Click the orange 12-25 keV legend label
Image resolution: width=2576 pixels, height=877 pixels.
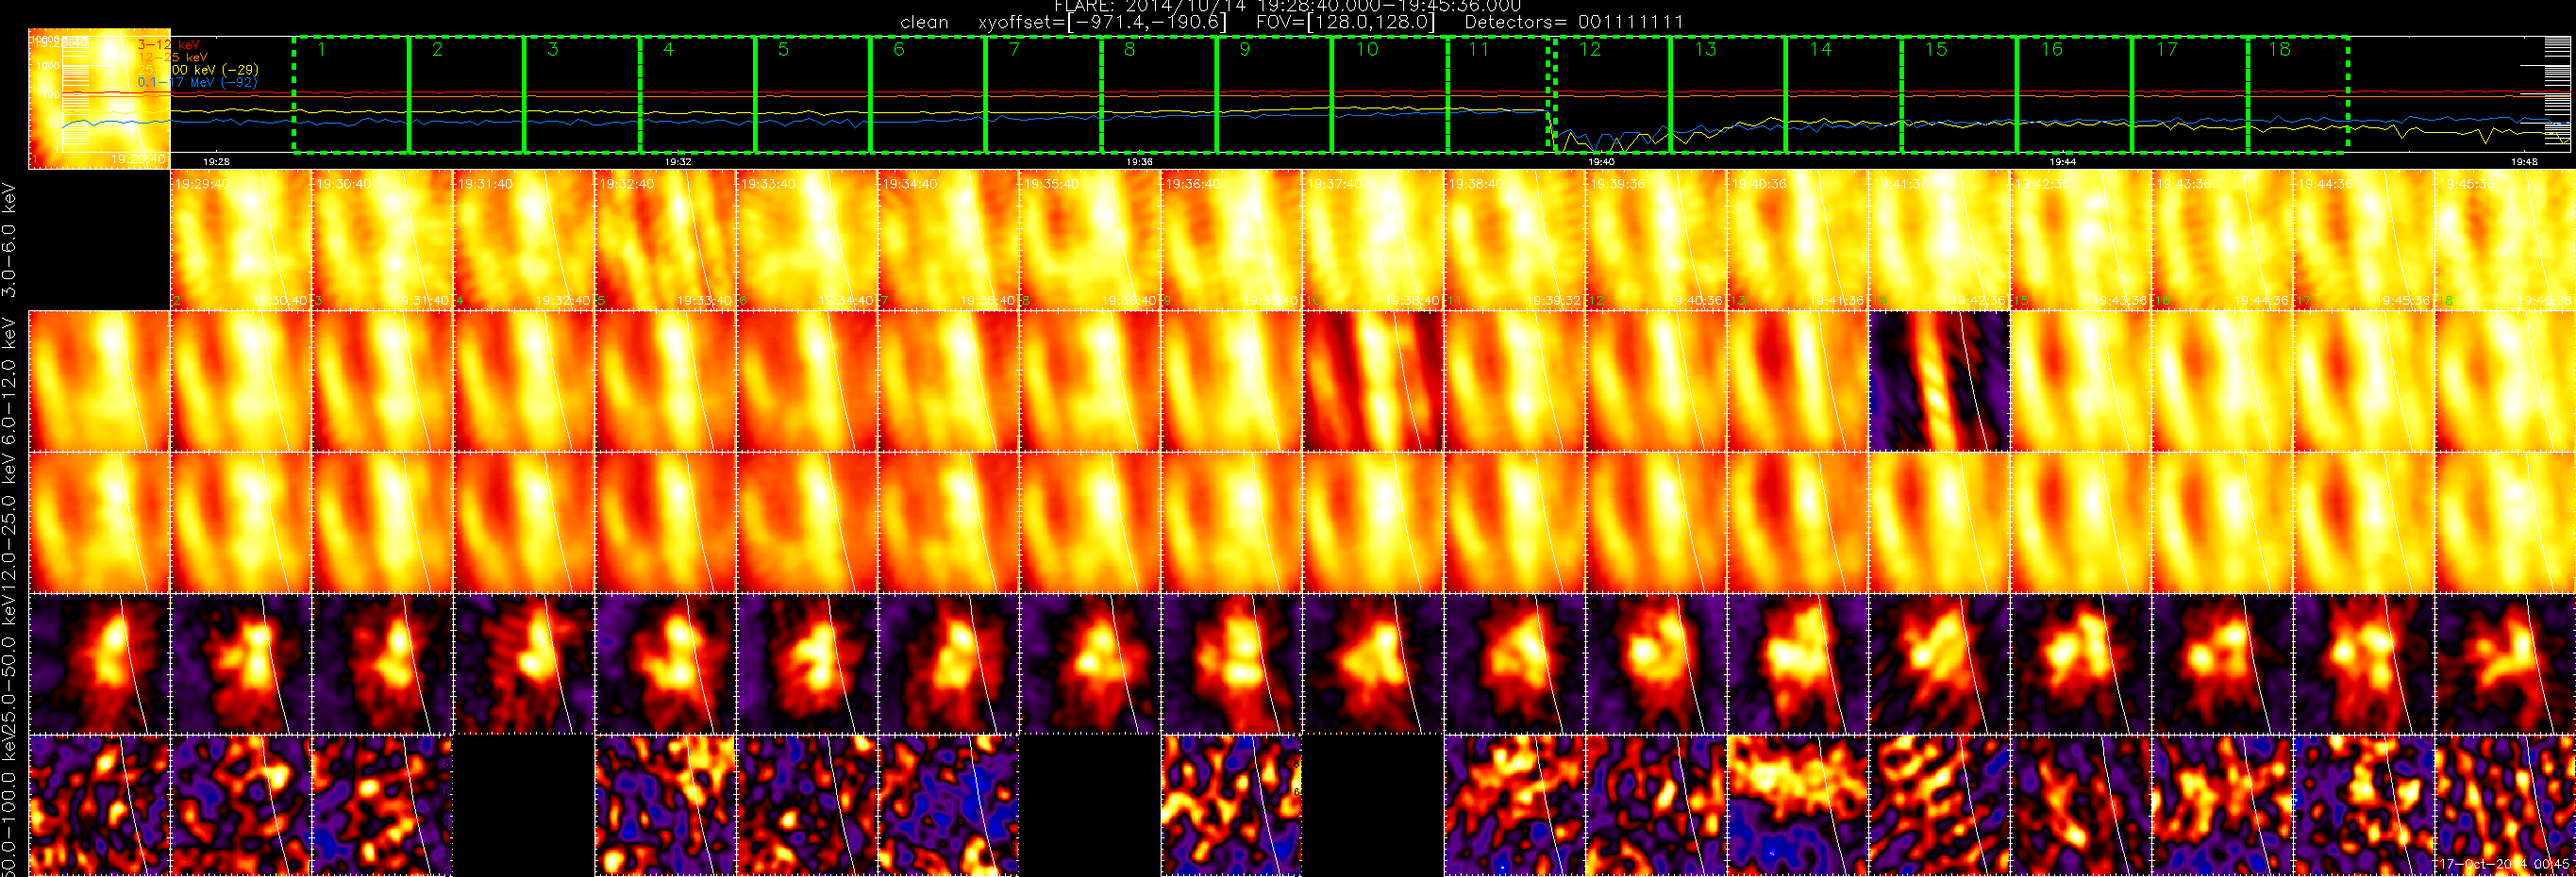(x=173, y=58)
